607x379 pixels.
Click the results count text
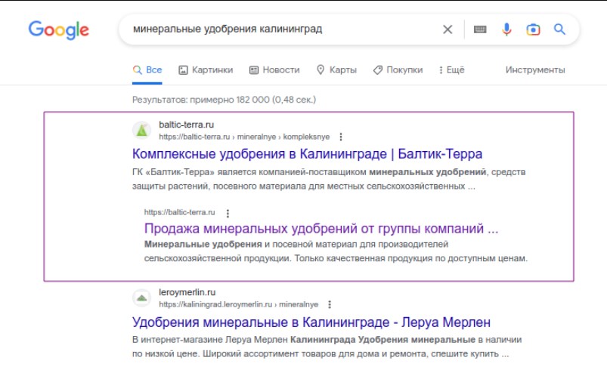pyautogui.click(x=225, y=100)
